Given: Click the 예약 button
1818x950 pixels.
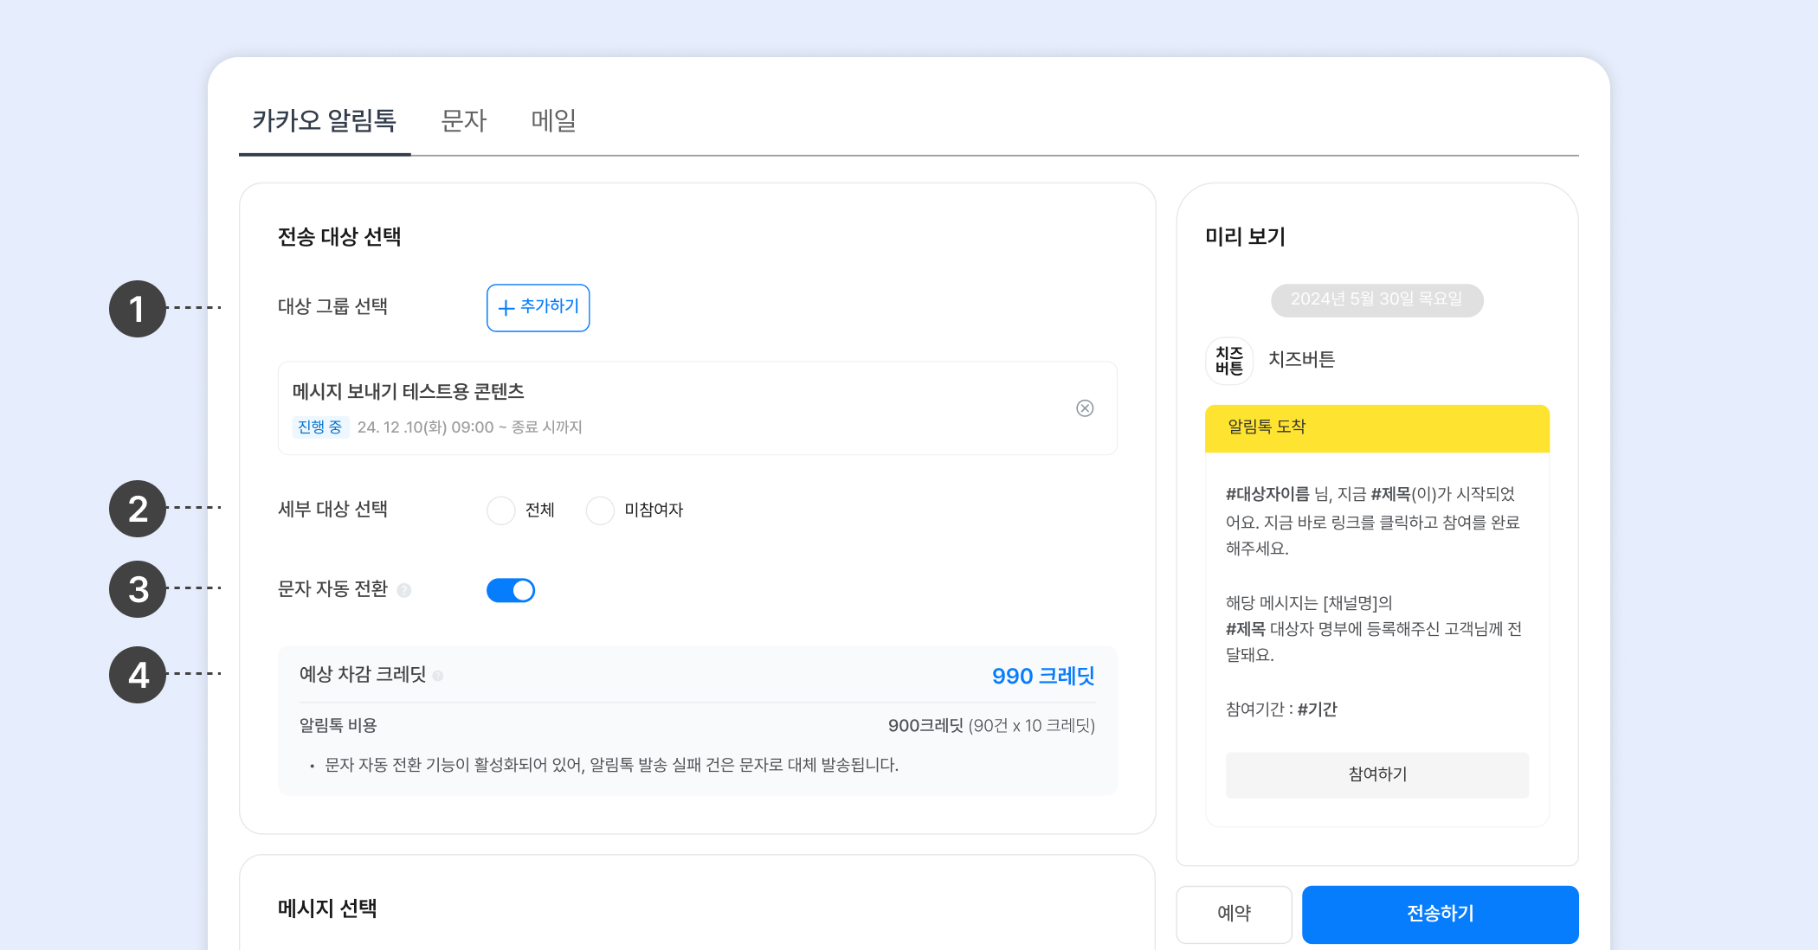Looking at the screenshot, I should [x=1234, y=914].
